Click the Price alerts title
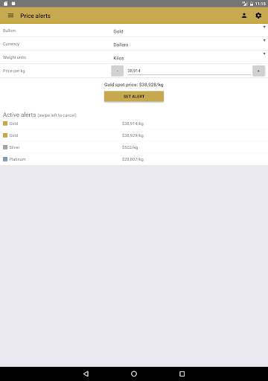 [36, 16]
